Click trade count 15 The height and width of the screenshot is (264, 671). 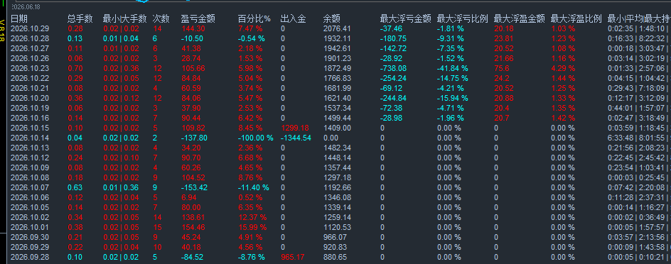pyautogui.click(x=156, y=227)
